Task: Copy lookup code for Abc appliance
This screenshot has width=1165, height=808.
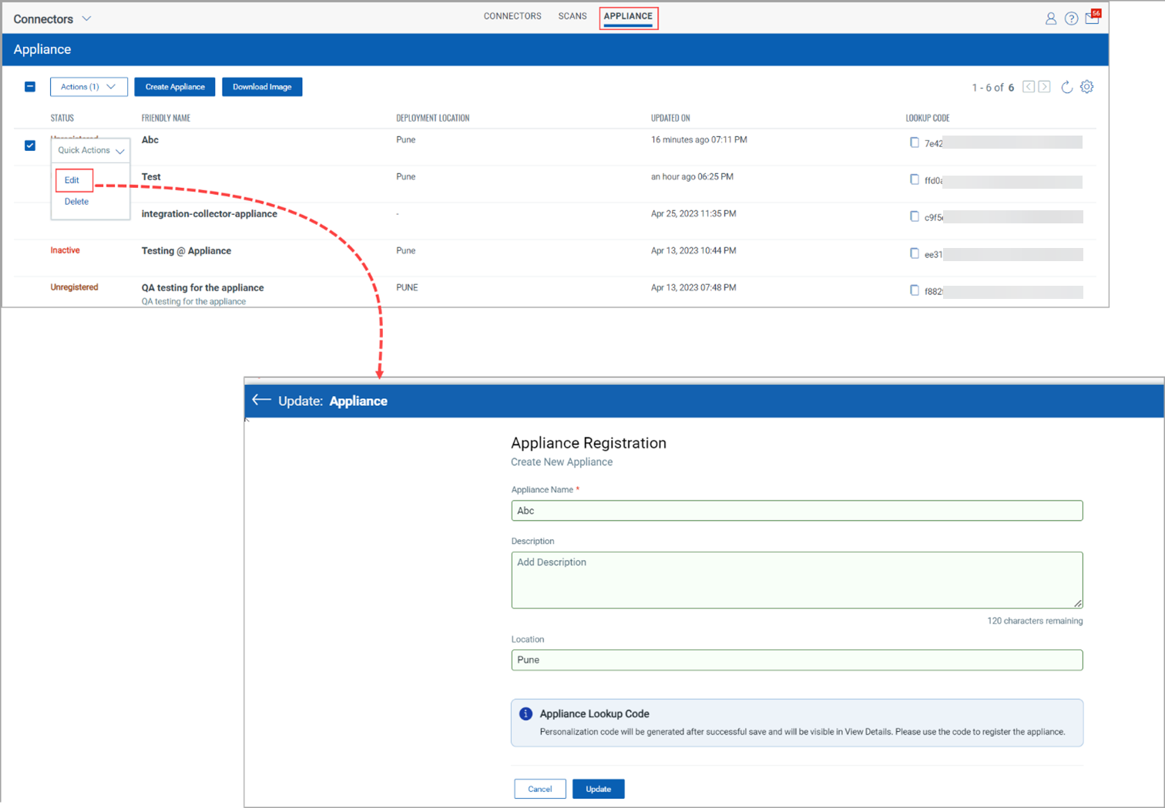Action: tap(915, 142)
